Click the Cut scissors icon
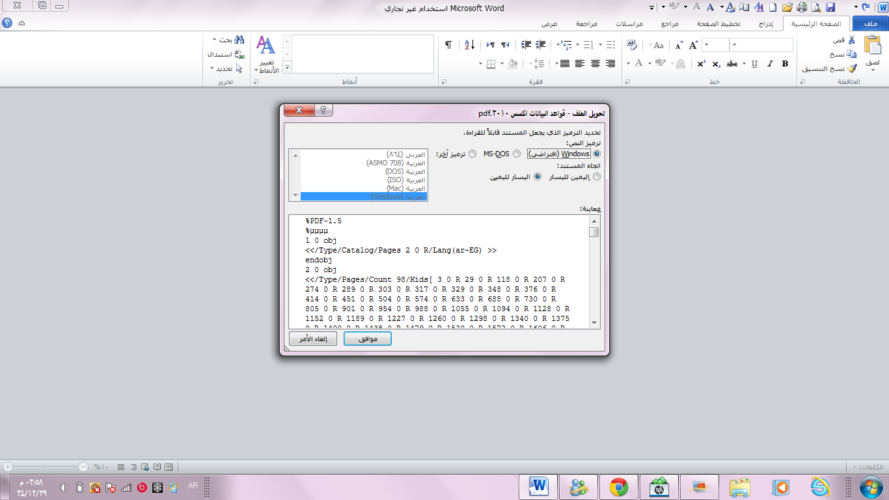The image size is (889, 500). point(852,40)
